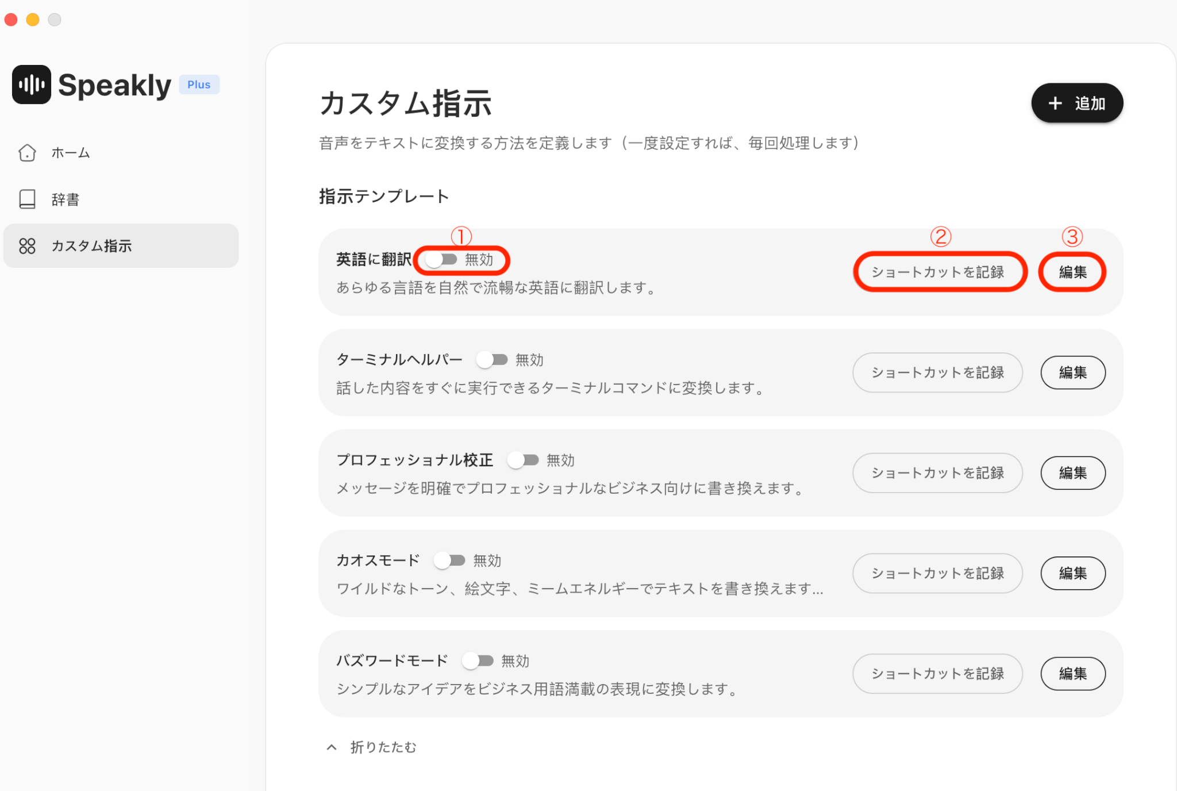Viewport: 1177px width, 791px height.
Task: Collapse templates with 折りたたむ chevron
Action: point(332,747)
